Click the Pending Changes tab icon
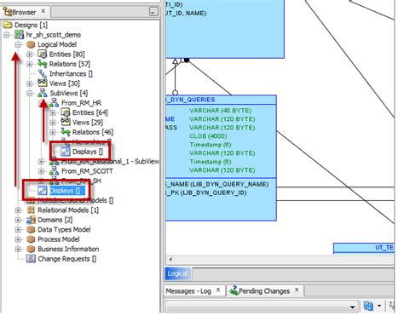This screenshot has height=322, width=404. [x=234, y=290]
